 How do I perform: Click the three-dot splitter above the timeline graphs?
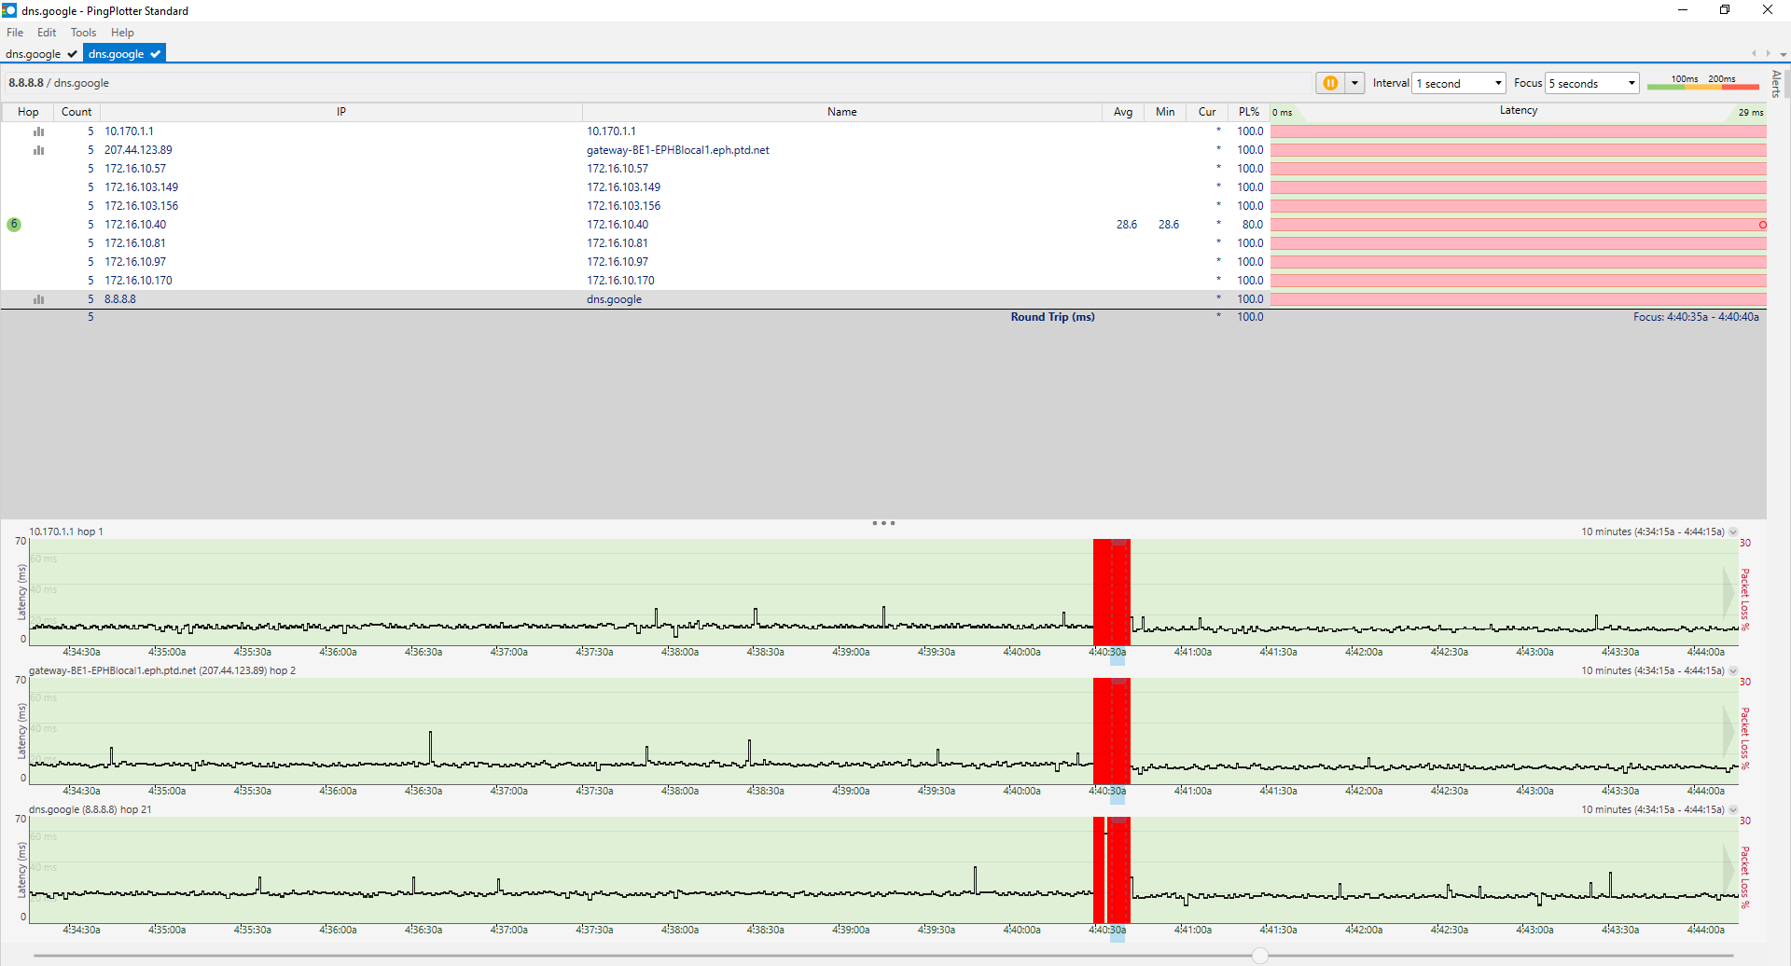click(x=883, y=523)
